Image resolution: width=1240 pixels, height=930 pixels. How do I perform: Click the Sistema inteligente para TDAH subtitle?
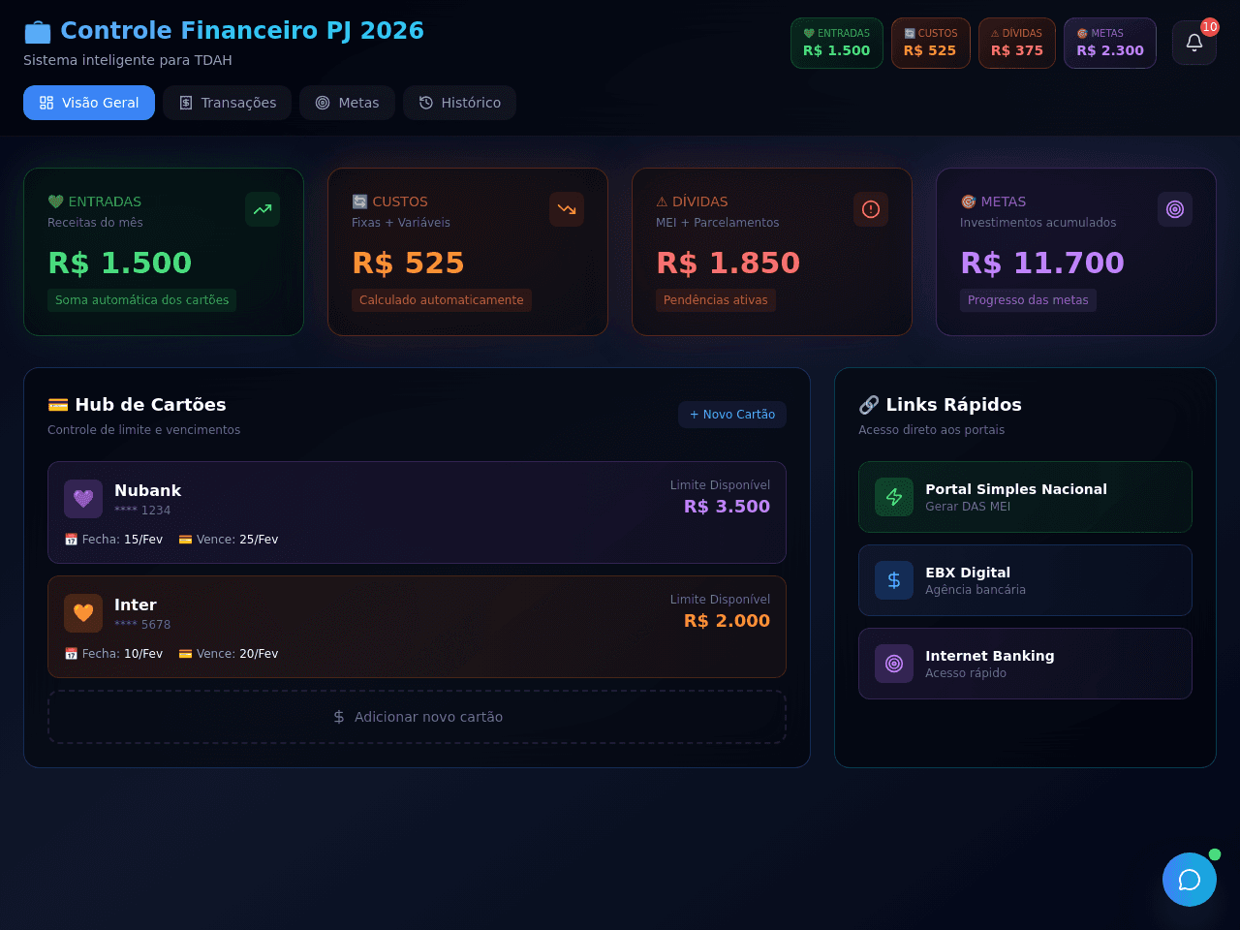tap(128, 60)
